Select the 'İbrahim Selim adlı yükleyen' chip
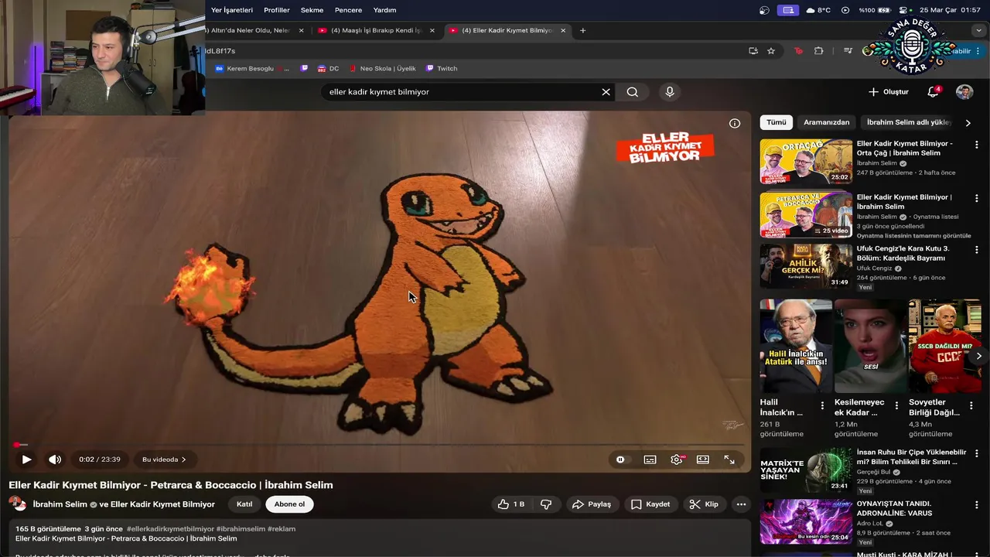Image resolution: width=990 pixels, height=557 pixels. pyautogui.click(x=910, y=122)
